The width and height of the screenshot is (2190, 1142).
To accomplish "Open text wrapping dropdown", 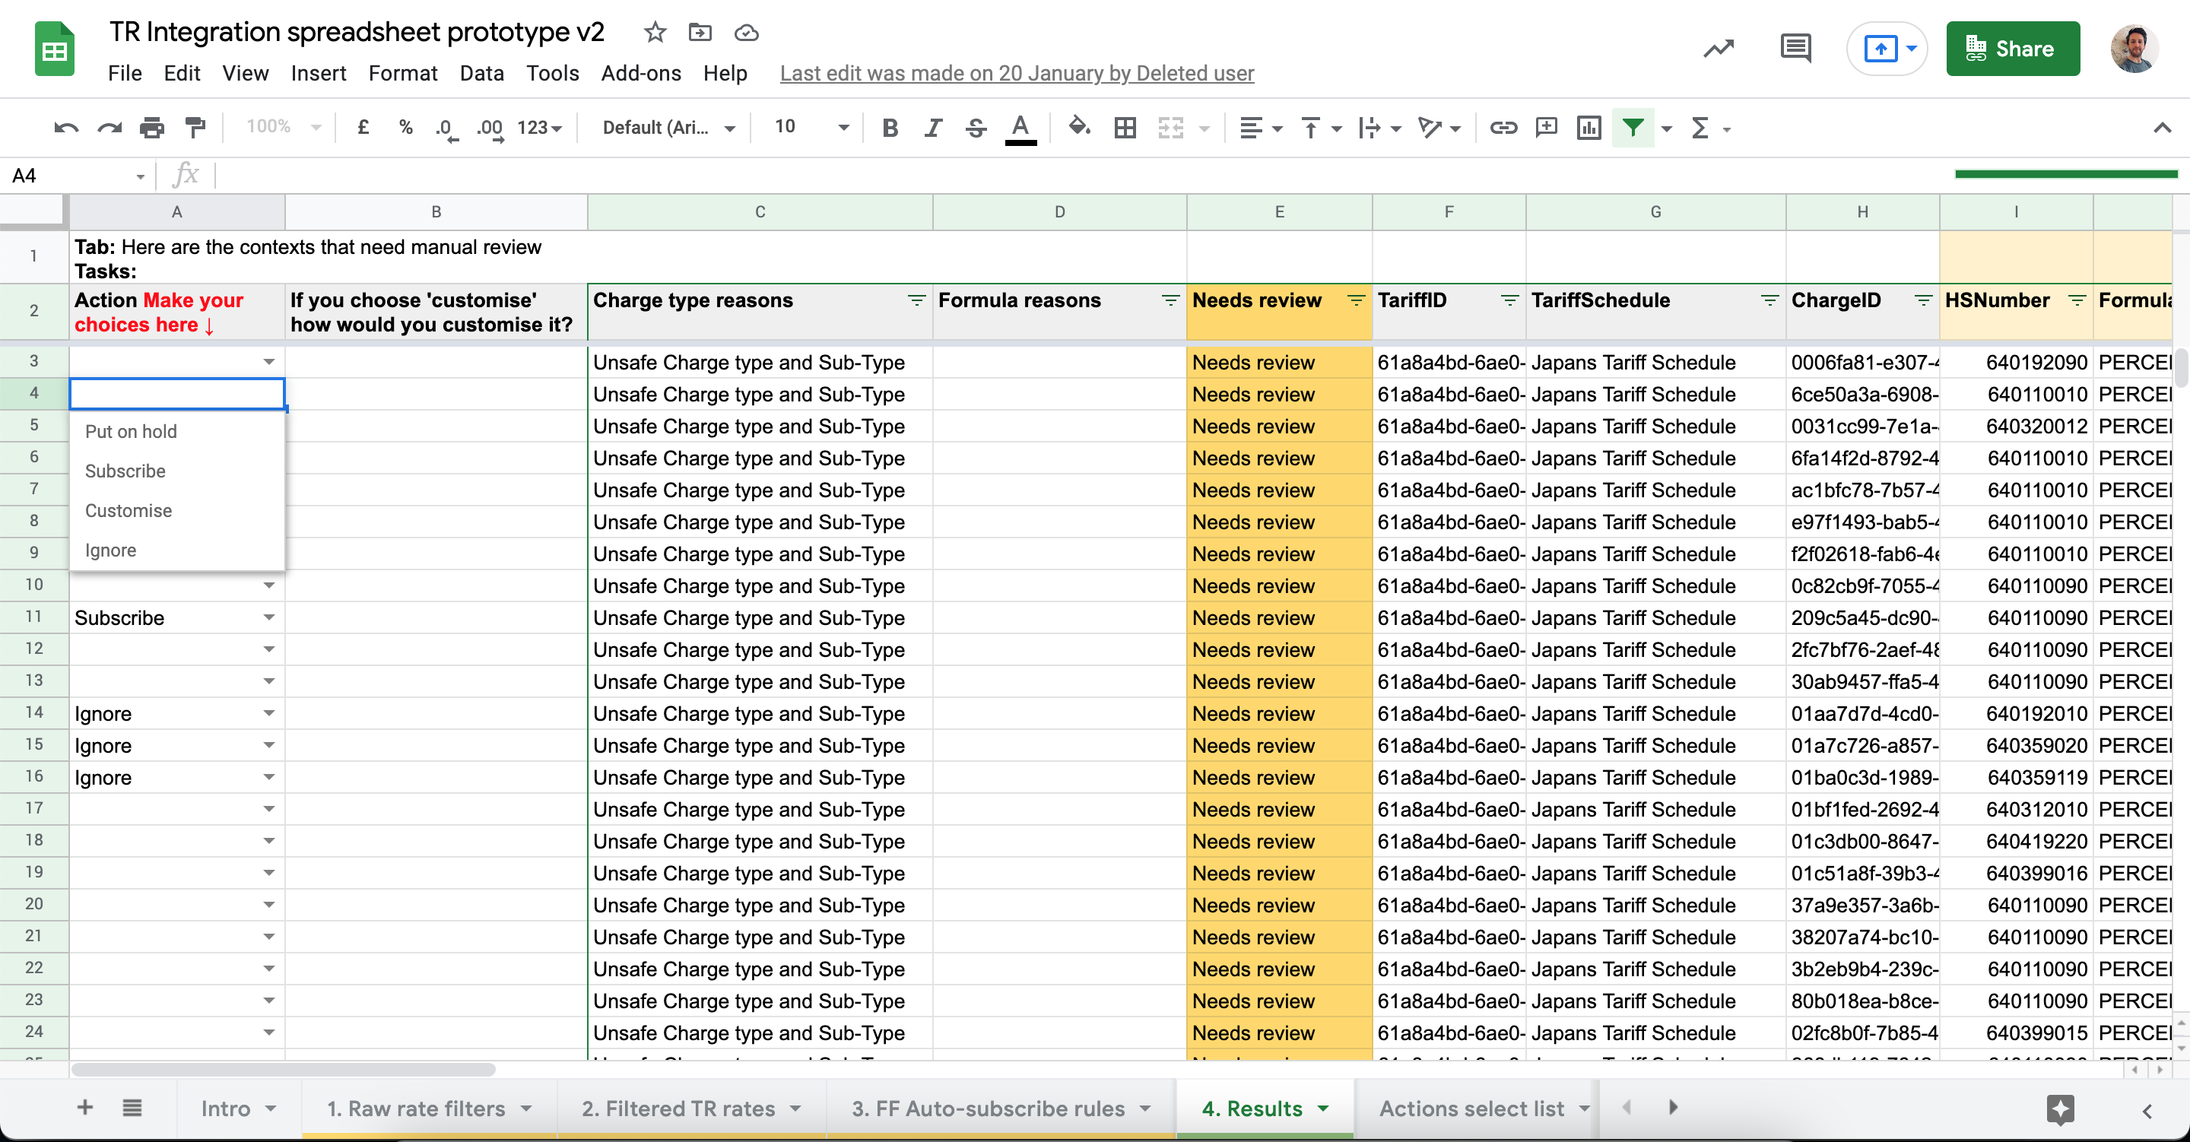I will [x=1379, y=128].
